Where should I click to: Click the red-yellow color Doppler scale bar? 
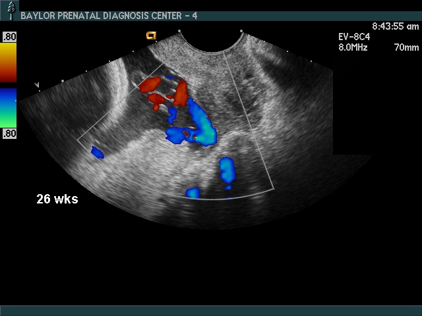tap(8, 63)
